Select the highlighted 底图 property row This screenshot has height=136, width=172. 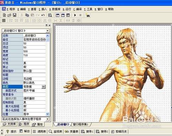point(24,87)
